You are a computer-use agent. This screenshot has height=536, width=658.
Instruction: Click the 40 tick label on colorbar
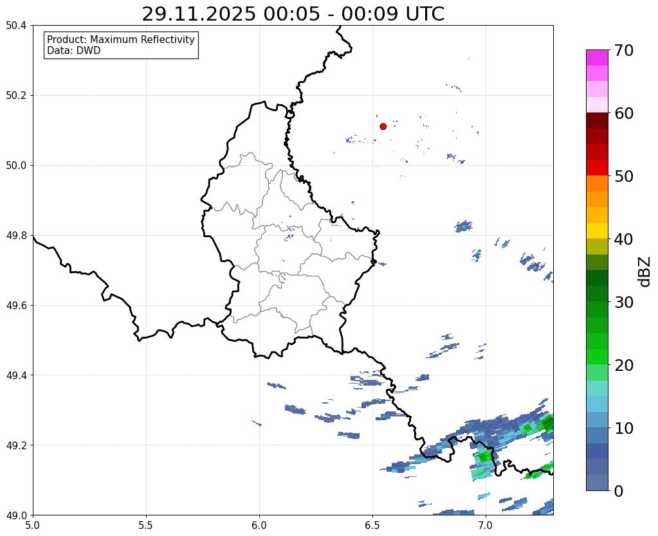pos(624,239)
